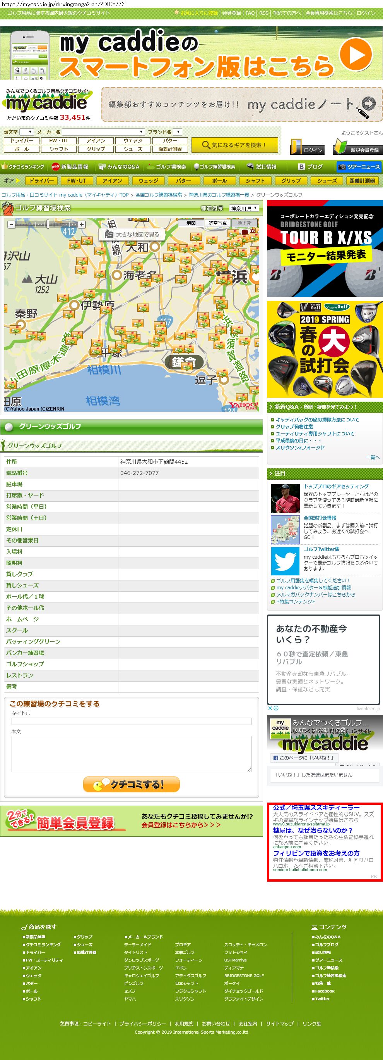Open メルマガバックナンバーはこちらから link

click(x=316, y=595)
